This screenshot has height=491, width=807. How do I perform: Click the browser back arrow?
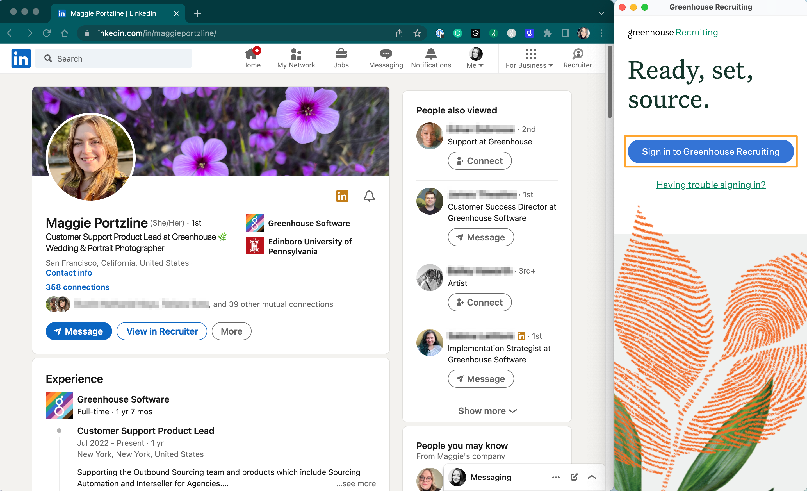pyautogui.click(x=11, y=33)
